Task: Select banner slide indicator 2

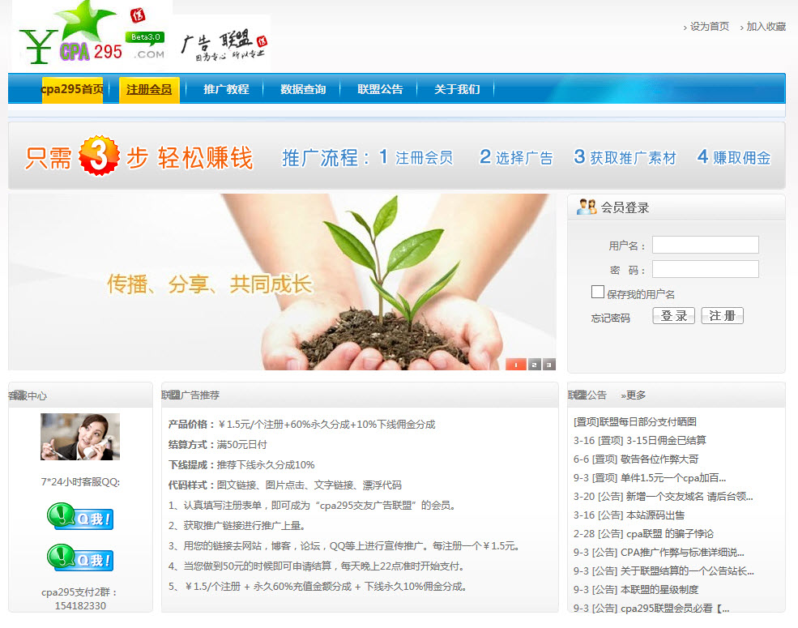Action: [534, 365]
